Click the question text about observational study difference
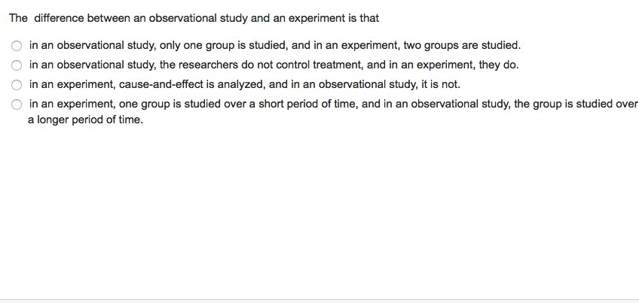The width and height of the screenshot is (639, 303). point(194,18)
